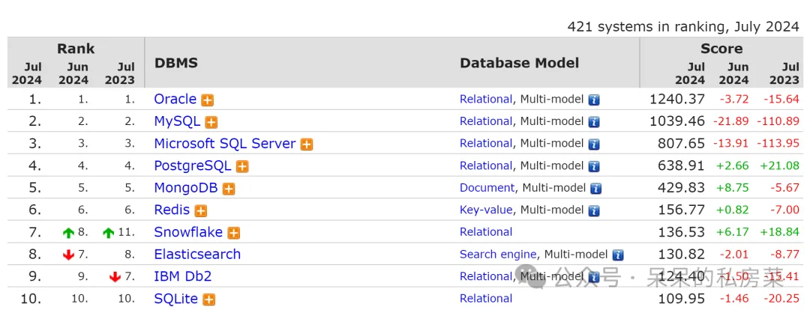This screenshot has width=810, height=310.
Task: Open the MySQL DBMS link
Action: [177, 121]
